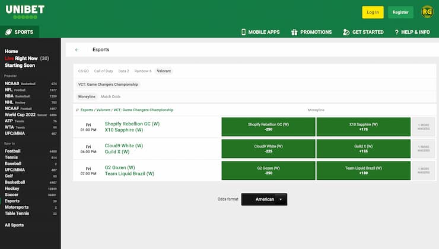Open Mobile Apps menu
The height and width of the screenshot is (249, 439).
pyautogui.click(x=260, y=32)
